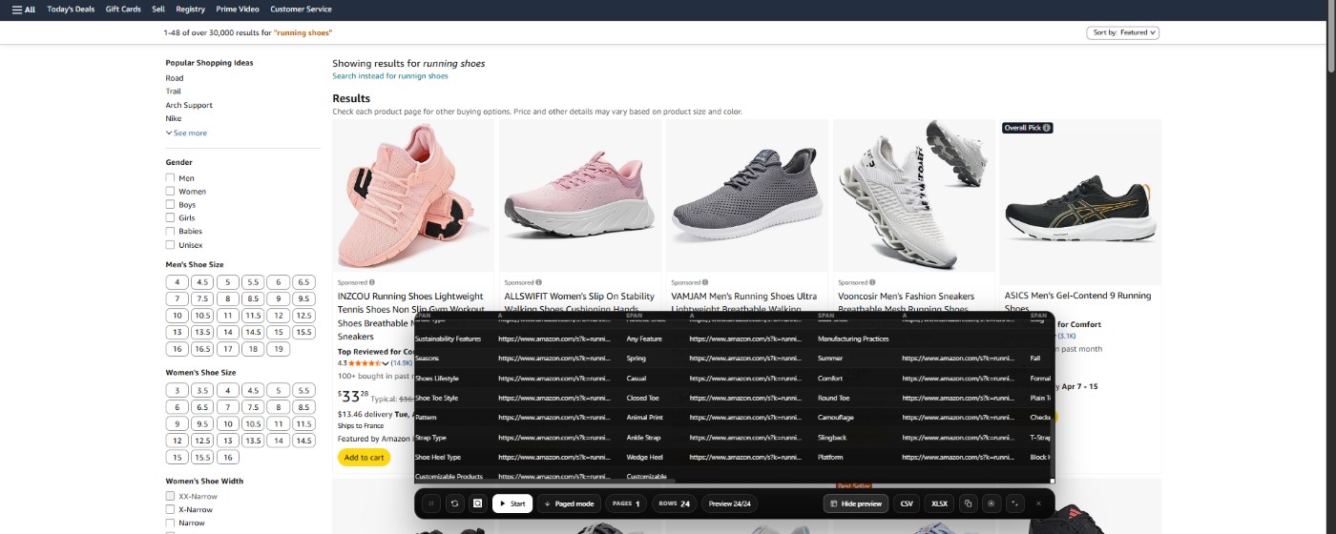Select men's shoe size 19
Viewport: 1336px width, 534px height.
tap(278, 349)
